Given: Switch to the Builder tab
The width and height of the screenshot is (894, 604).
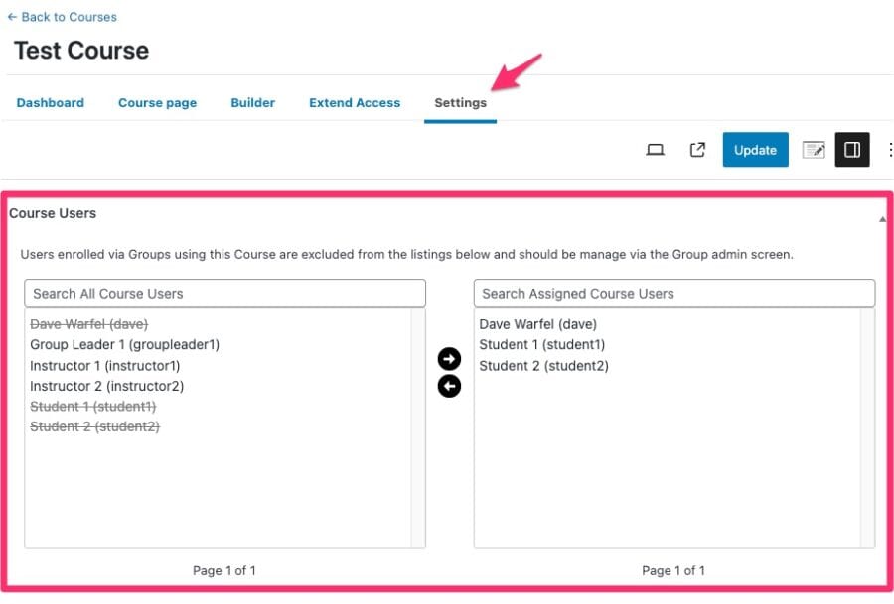Looking at the screenshot, I should pyautogui.click(x=252, y=102).
